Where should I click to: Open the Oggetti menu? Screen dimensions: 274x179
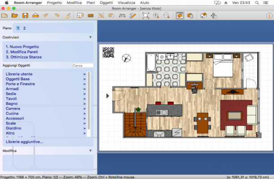[106, 3]
